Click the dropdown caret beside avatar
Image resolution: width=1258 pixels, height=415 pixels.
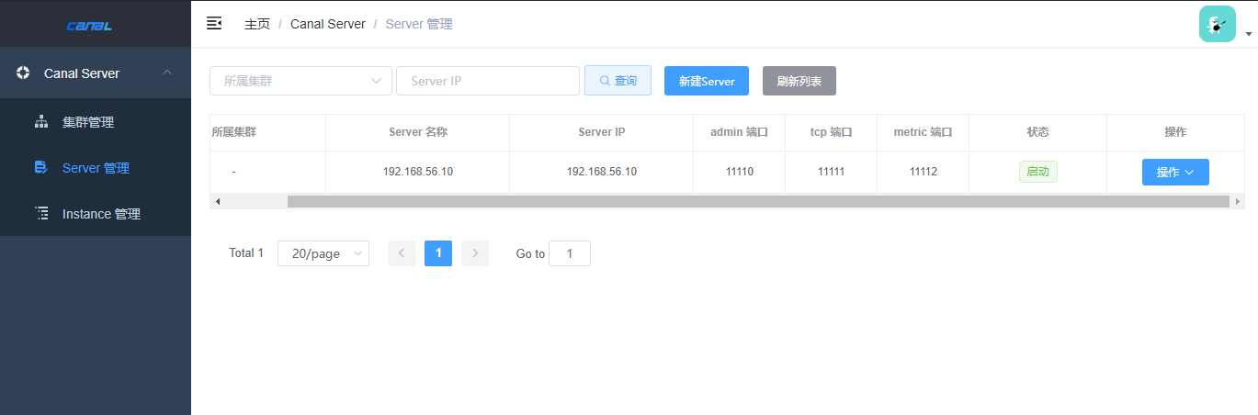pyautogui.click(x=1249, y=34)
